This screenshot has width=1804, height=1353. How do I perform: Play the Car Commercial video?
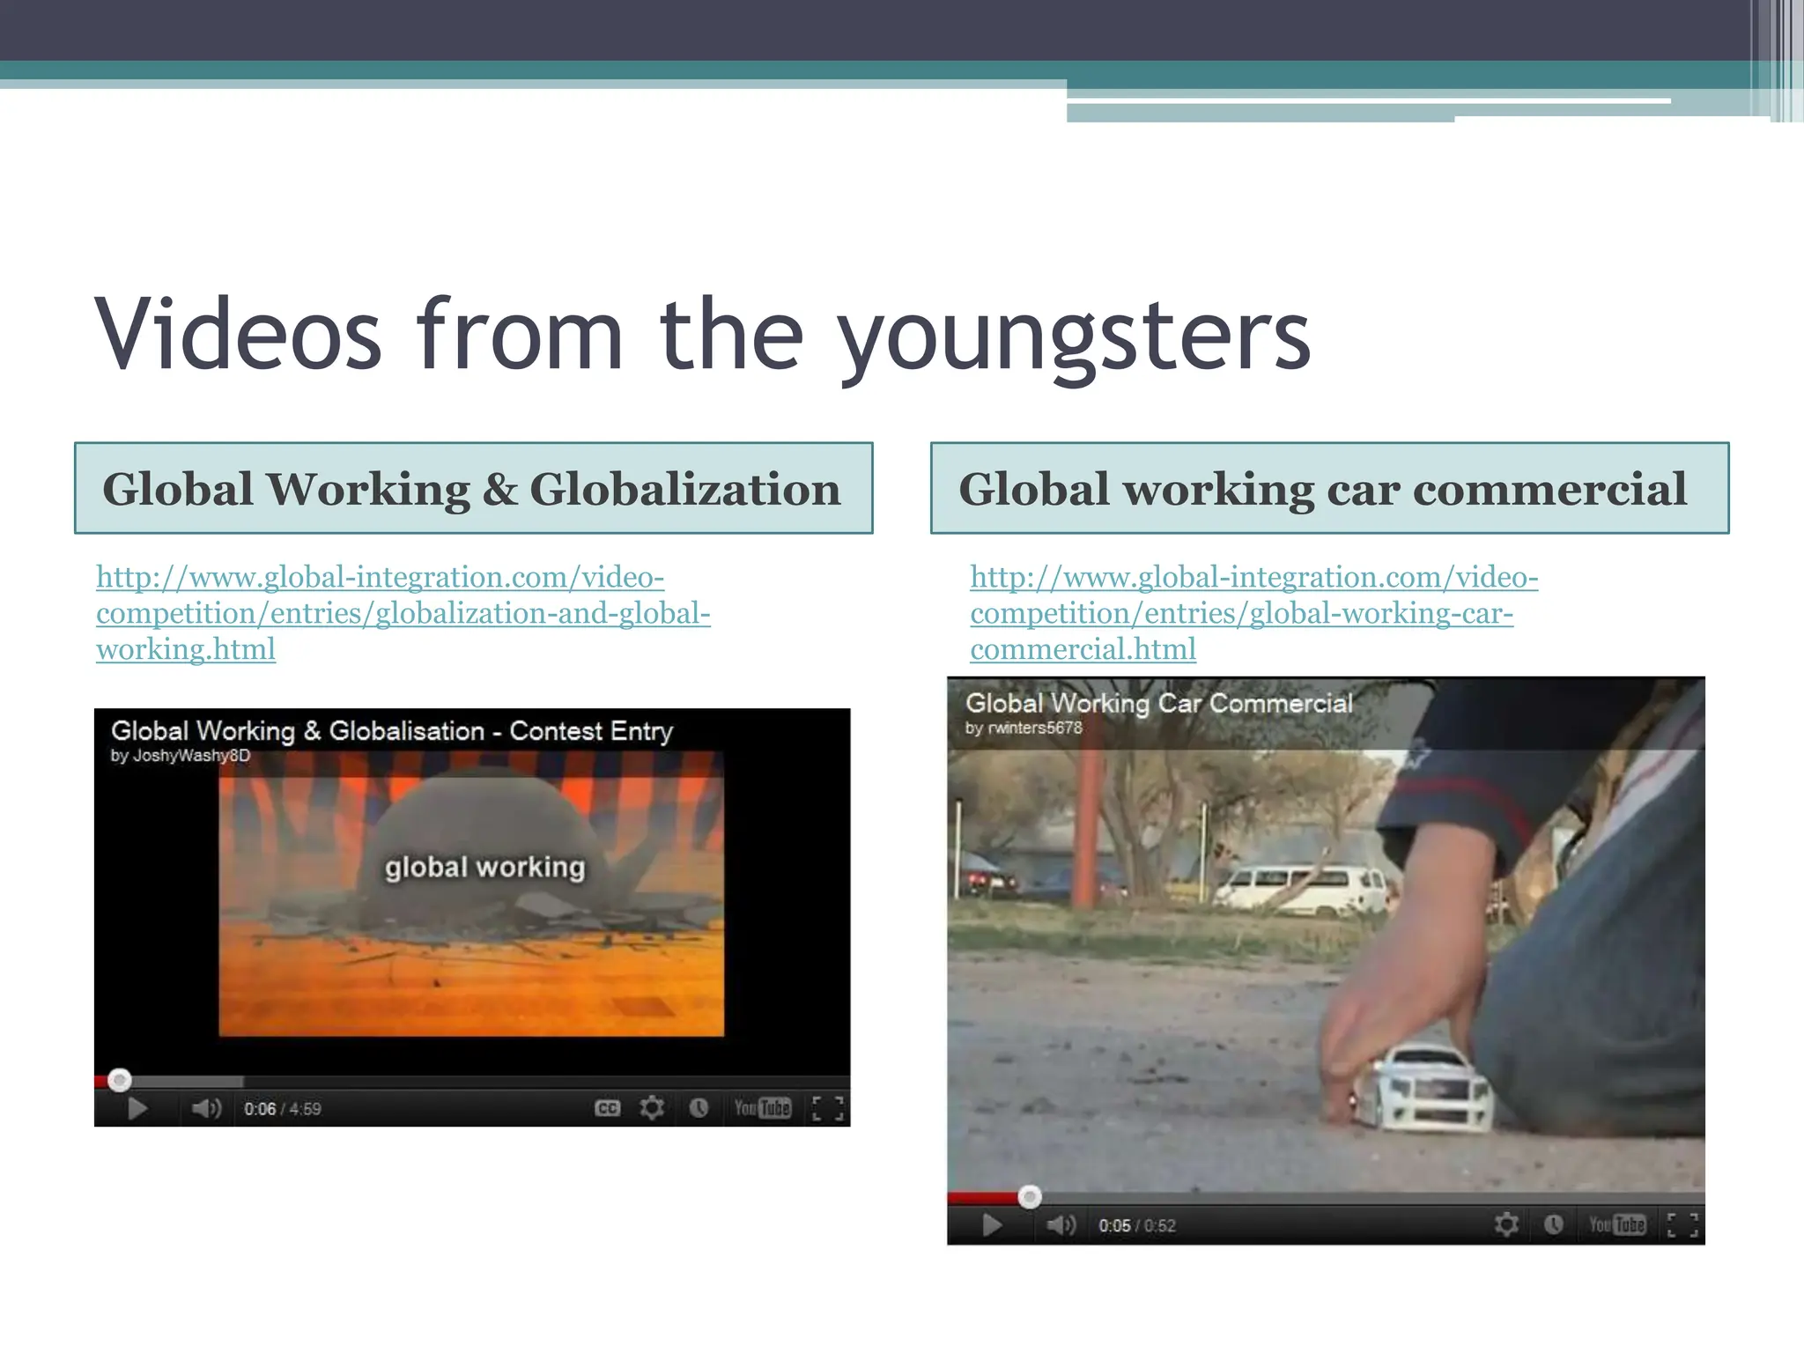pyautogui.click(x=993, y=1225)
